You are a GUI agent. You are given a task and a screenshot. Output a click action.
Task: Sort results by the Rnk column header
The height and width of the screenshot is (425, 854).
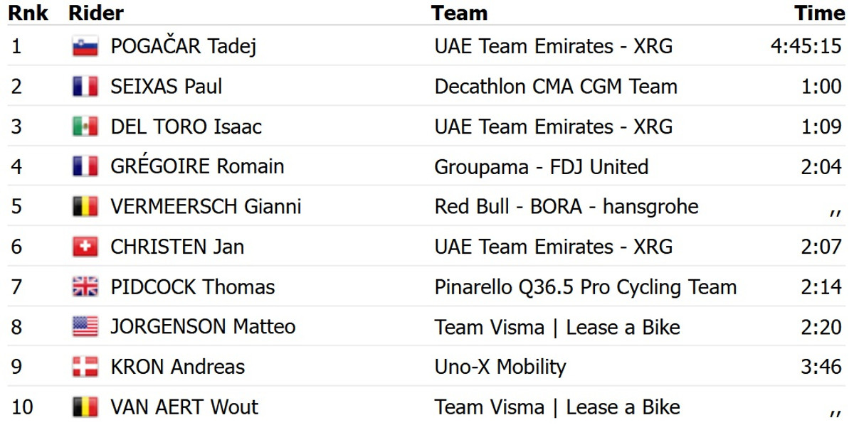[28, 13]
